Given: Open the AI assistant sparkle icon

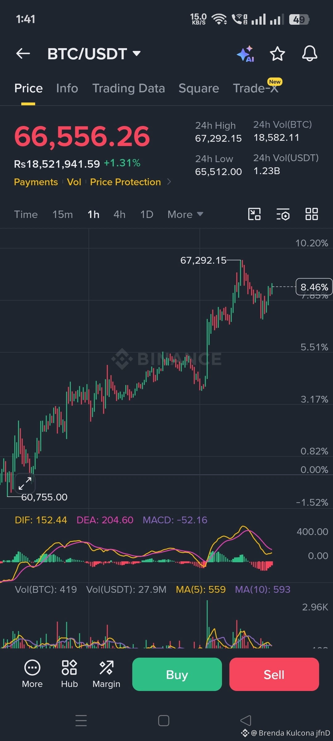Looking at the screenshot, I should [246, 54].
